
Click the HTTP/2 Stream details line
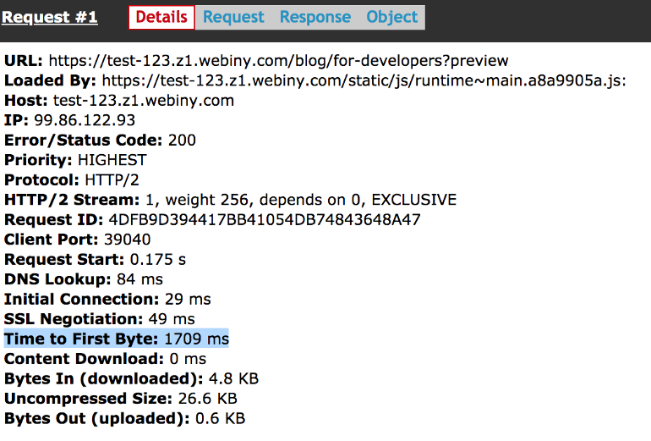(x=230, y=200)
